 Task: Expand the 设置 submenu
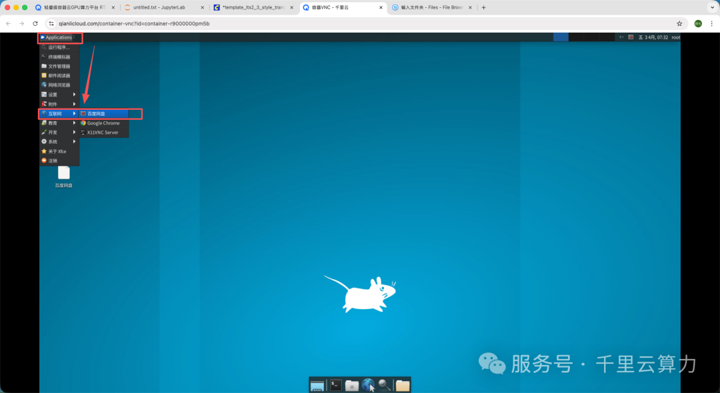(59, 95)
